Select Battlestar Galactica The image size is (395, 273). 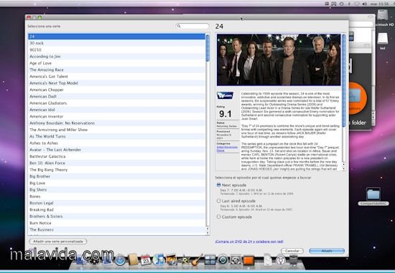[x=116, y=156]
